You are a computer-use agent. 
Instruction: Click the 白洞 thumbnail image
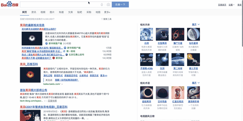point(146,34)
